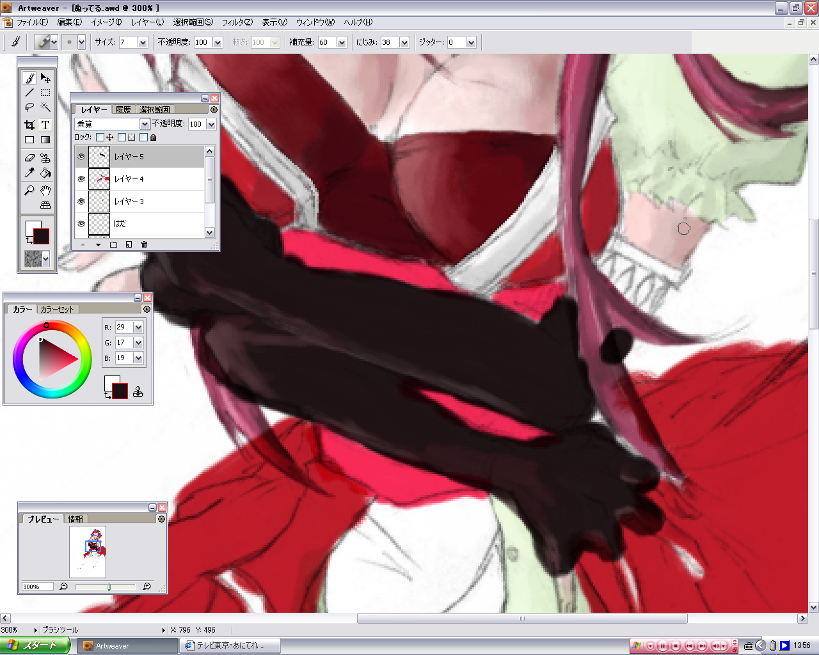The image size is (819, 655).
Task: Switch to the Clone Stamp tool
Action: coord(45,157)
